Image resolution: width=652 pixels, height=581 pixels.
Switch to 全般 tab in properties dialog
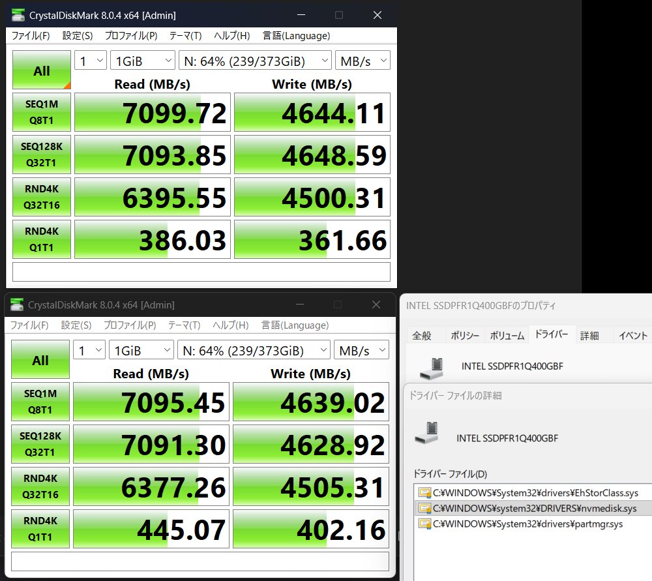coord(422,335)
